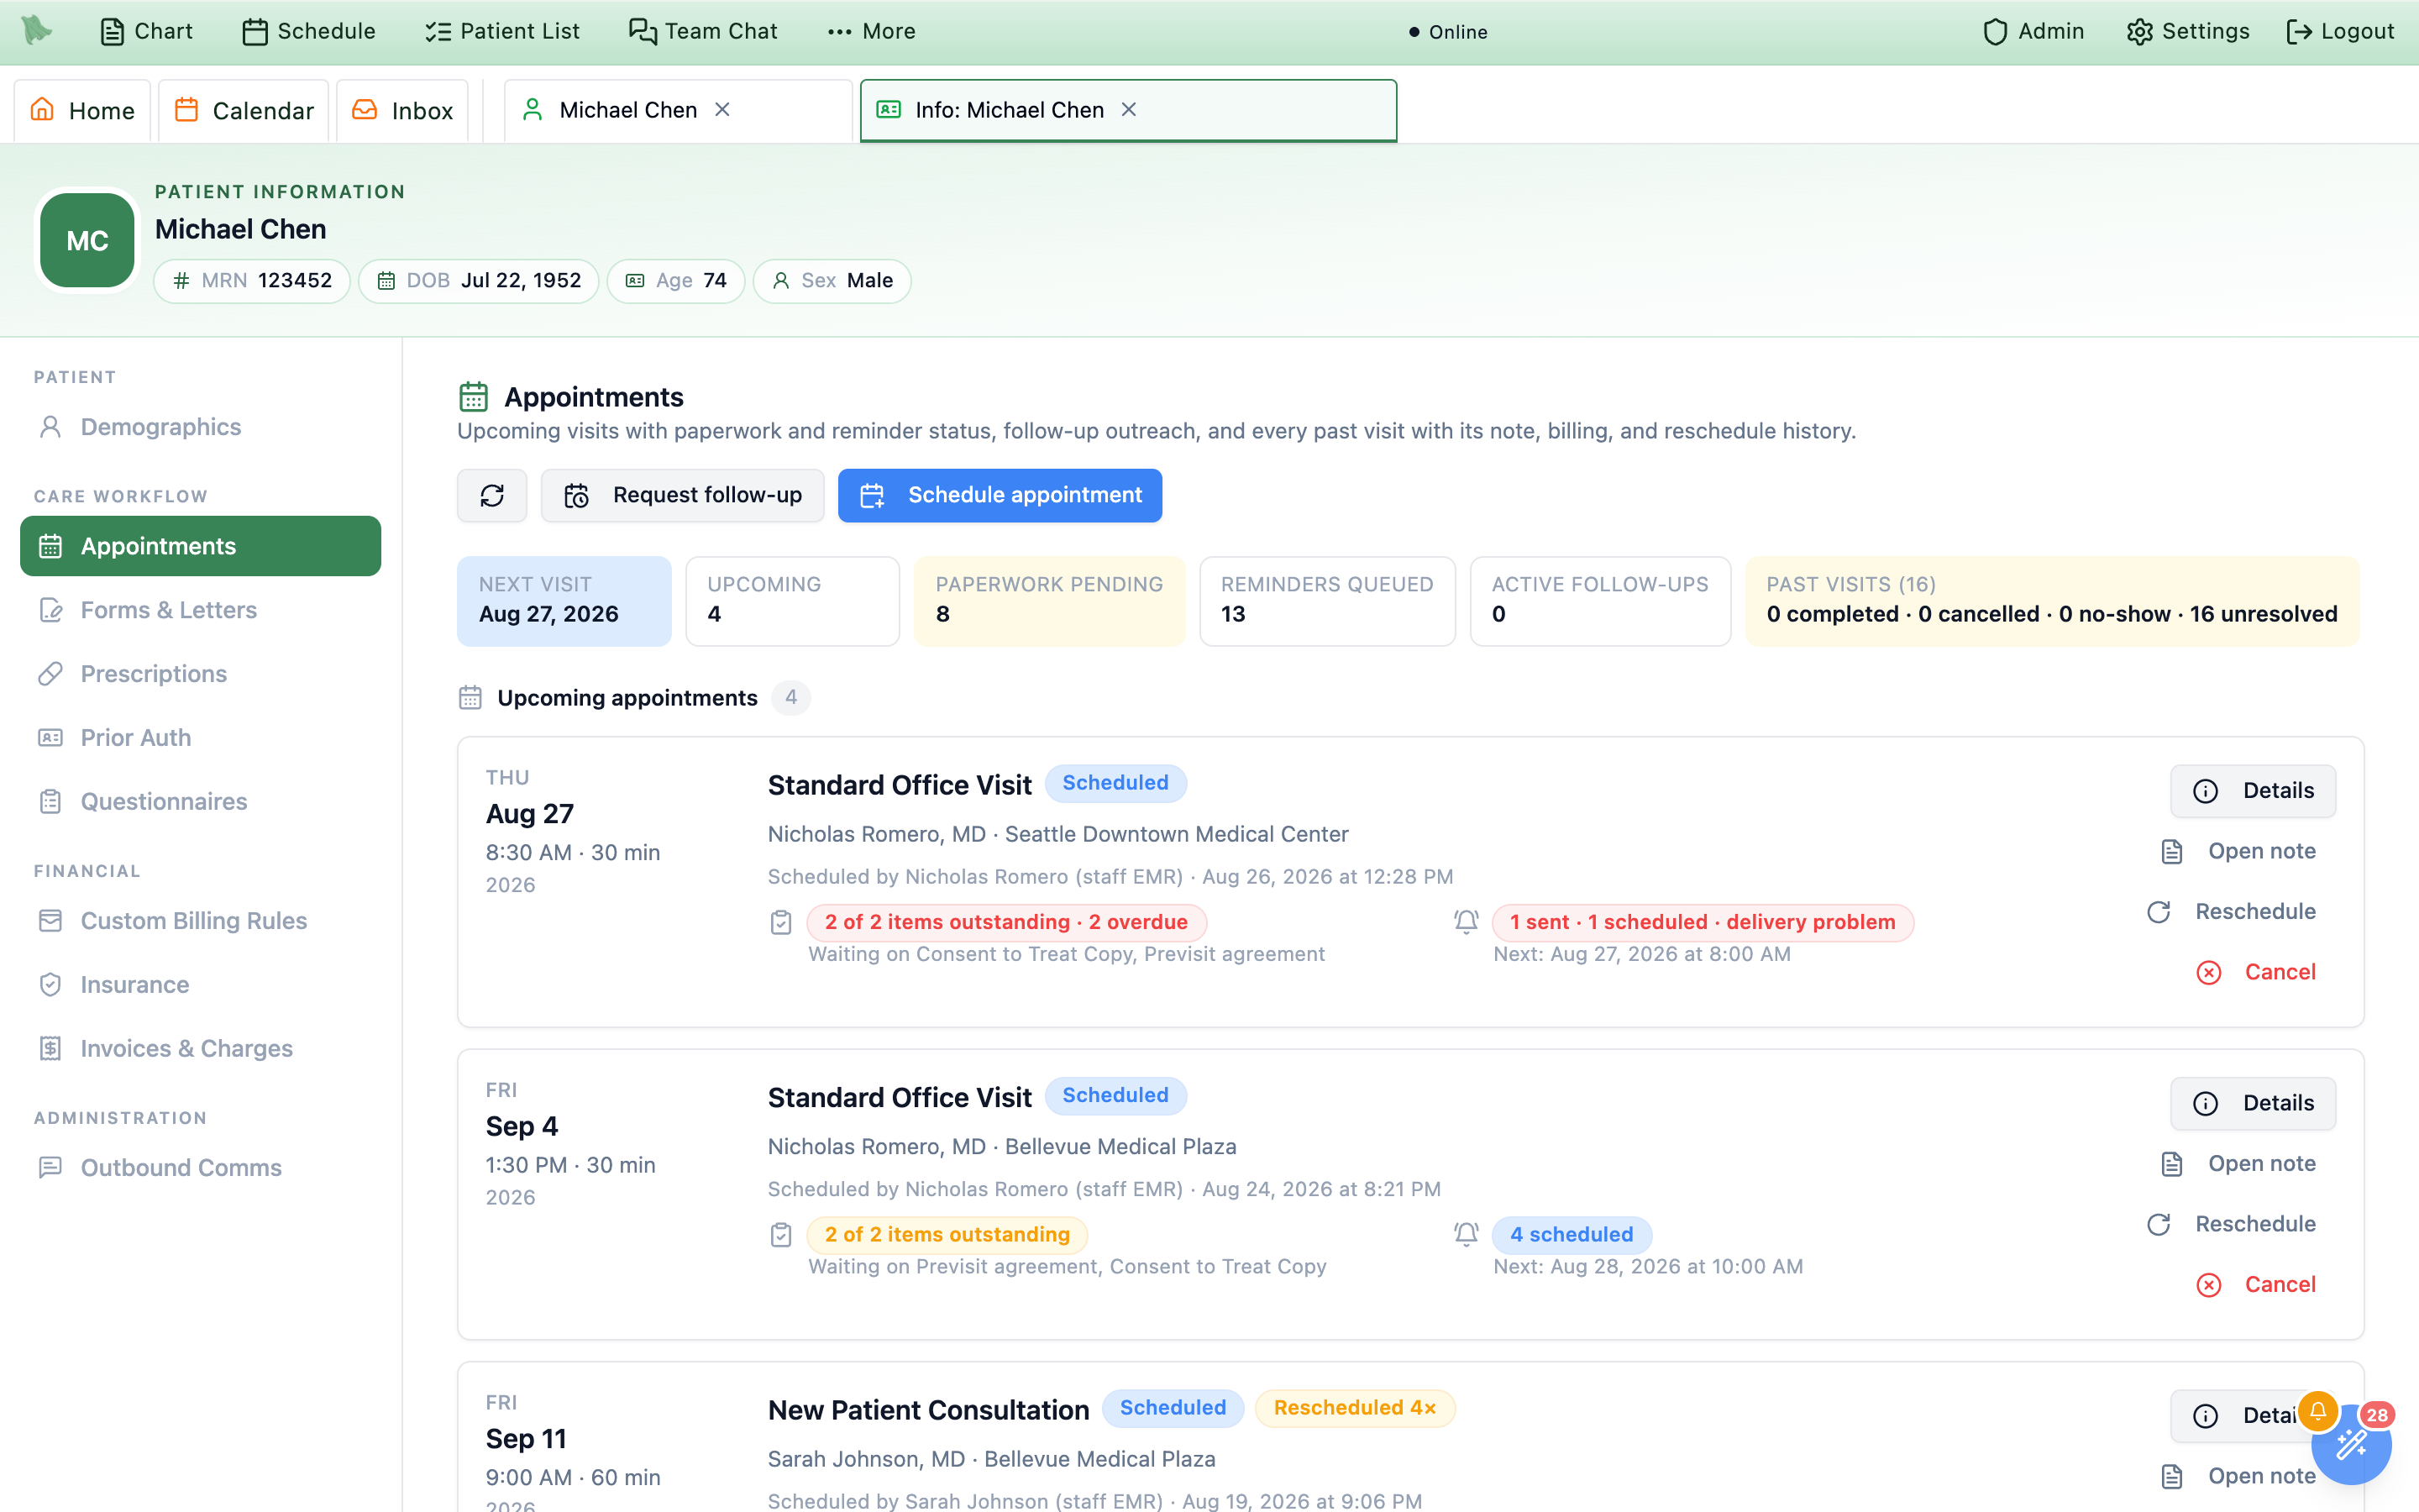Open the Chart menu item

click(146, 31)
